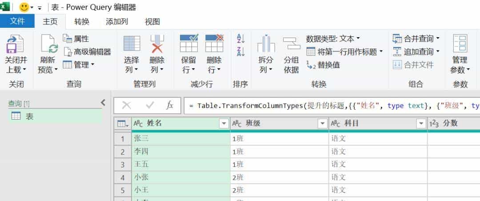Select the 表 query in the Queries pane
The height and width of the screenshot is (201, 480).
[55, 116]
